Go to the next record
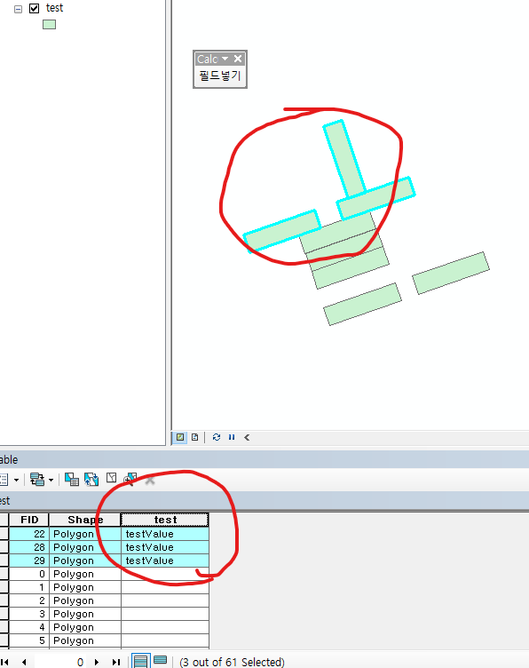The image size is (529, 668). pyautogui.click(x=97, y=662)
